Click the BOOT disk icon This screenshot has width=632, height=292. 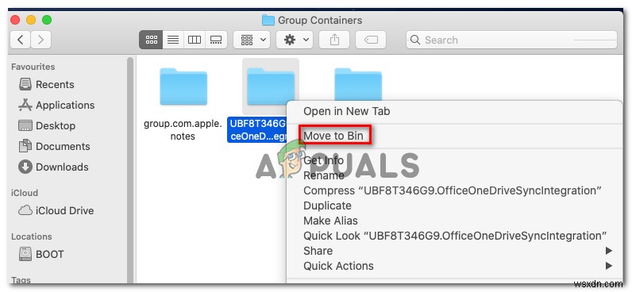pos(25,254)
